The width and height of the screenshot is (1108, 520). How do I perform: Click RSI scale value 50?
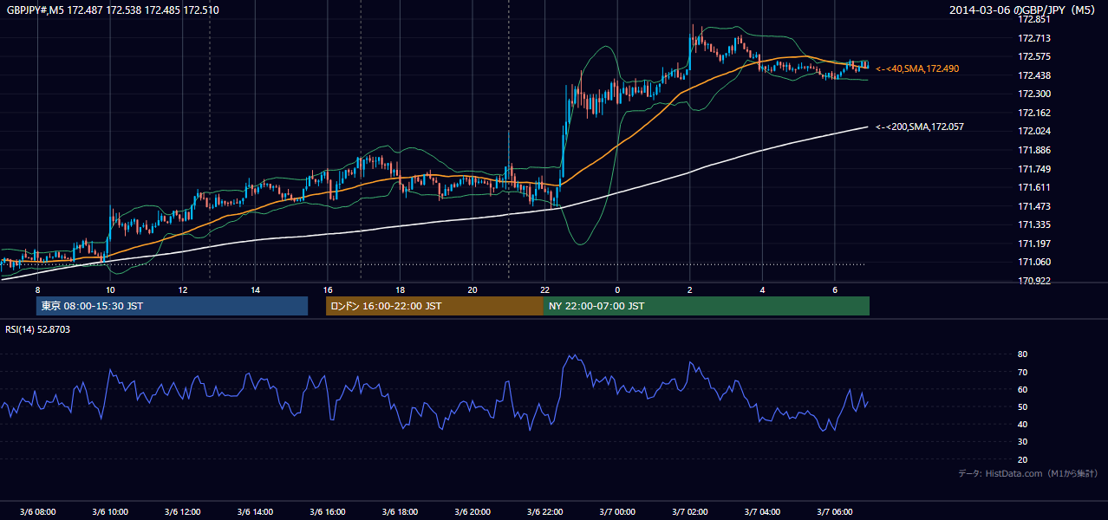(x=1022, y=406)
